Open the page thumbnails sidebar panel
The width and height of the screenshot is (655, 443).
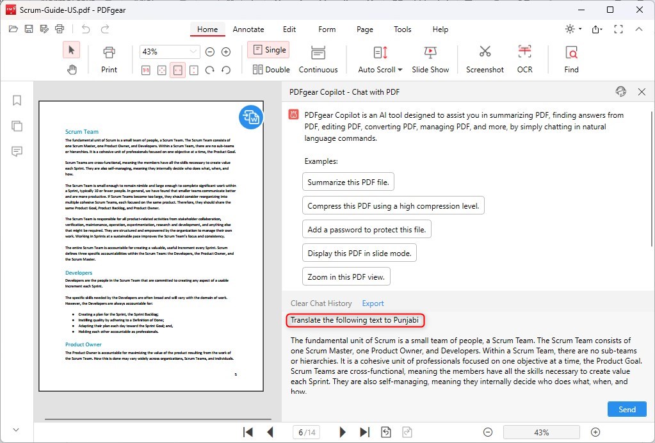pos(17,125)
